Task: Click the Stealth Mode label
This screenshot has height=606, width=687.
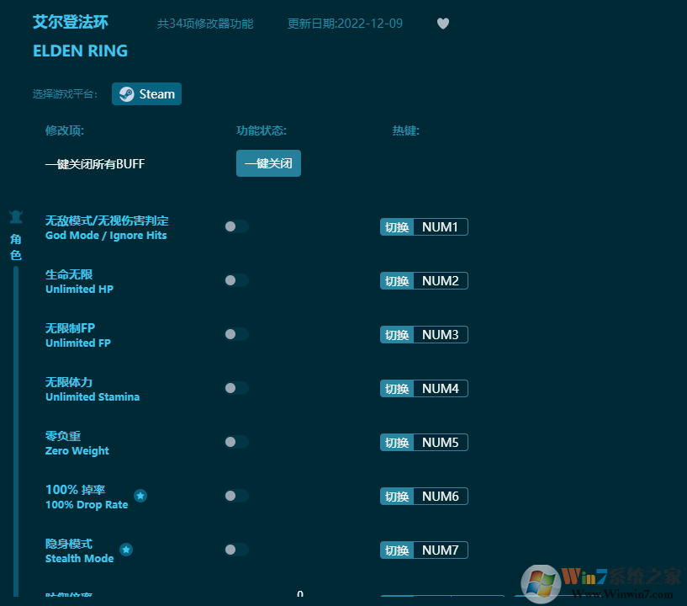Action: tap(79, 559)
